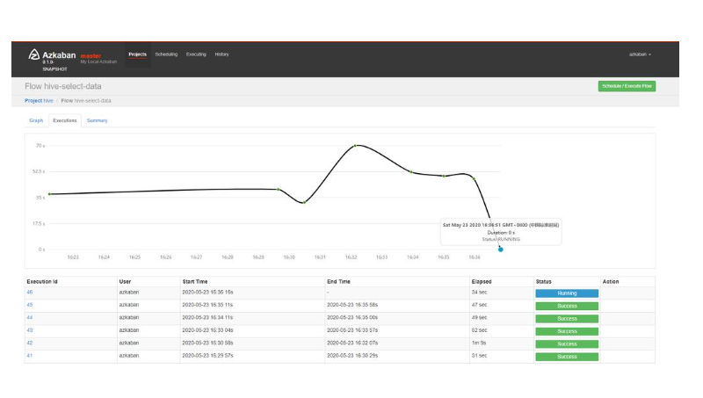Image resolution: width=703 pixels, height=398 pixels.
Task: Open execution 46 link
Action: click(x=30, y=293)
